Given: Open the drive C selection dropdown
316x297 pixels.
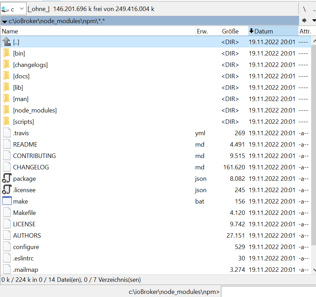Looking at the screenshot, I should click(x=13, y=9).
